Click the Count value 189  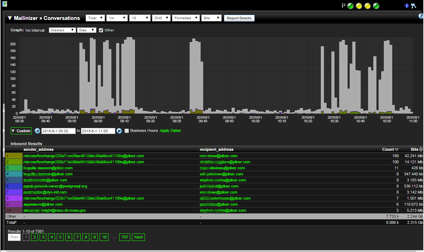(x=395, y=156)
